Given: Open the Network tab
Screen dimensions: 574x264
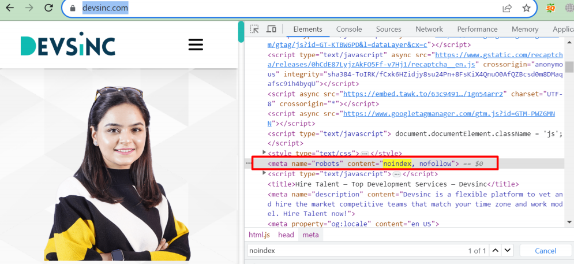Looking at the screenshot, I should [x=429, y=29].
